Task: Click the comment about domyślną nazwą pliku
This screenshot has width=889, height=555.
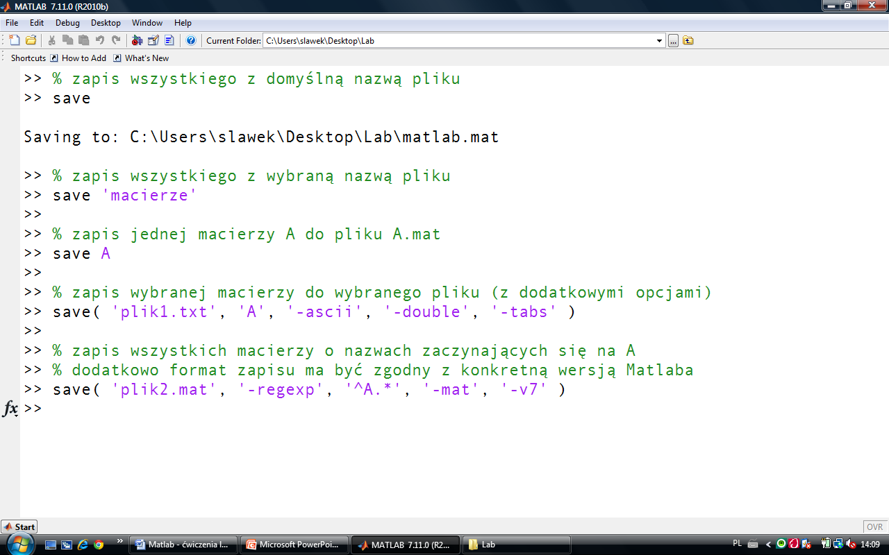Action: (256, 79)
